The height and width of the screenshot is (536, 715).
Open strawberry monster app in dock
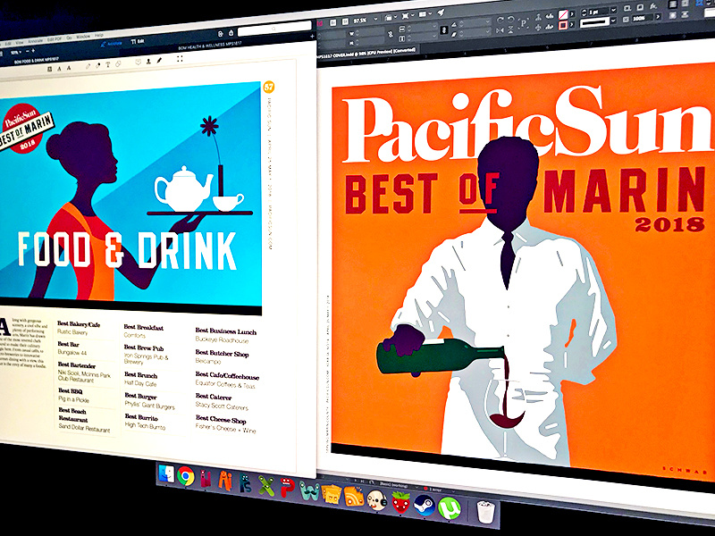tap(400, 503)
